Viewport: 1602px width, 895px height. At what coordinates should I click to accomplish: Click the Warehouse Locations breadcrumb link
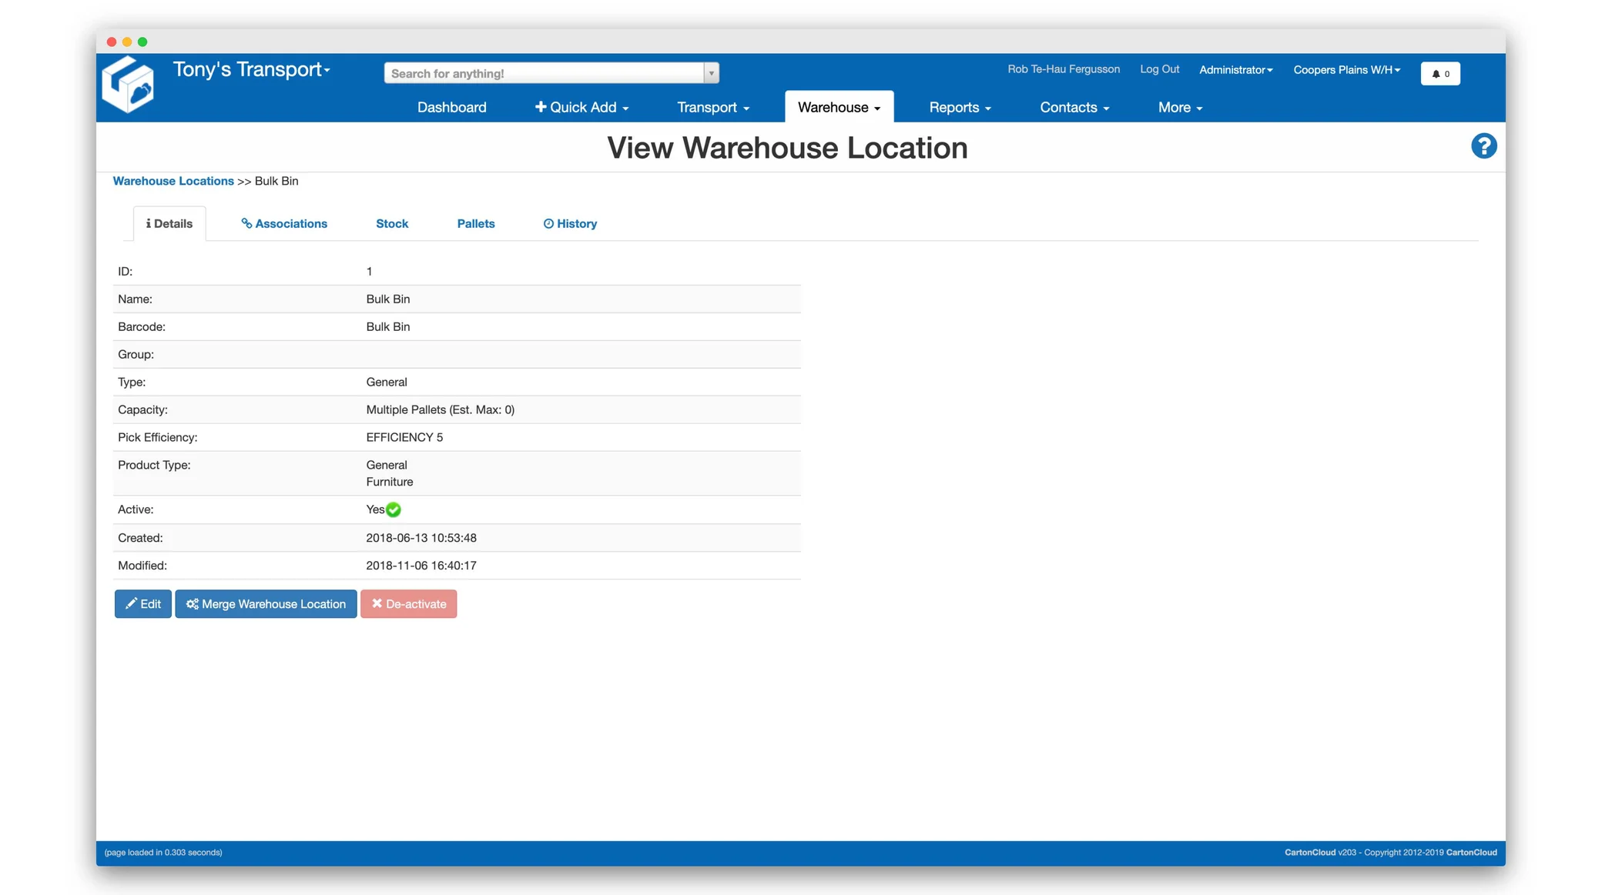(173, 181)
